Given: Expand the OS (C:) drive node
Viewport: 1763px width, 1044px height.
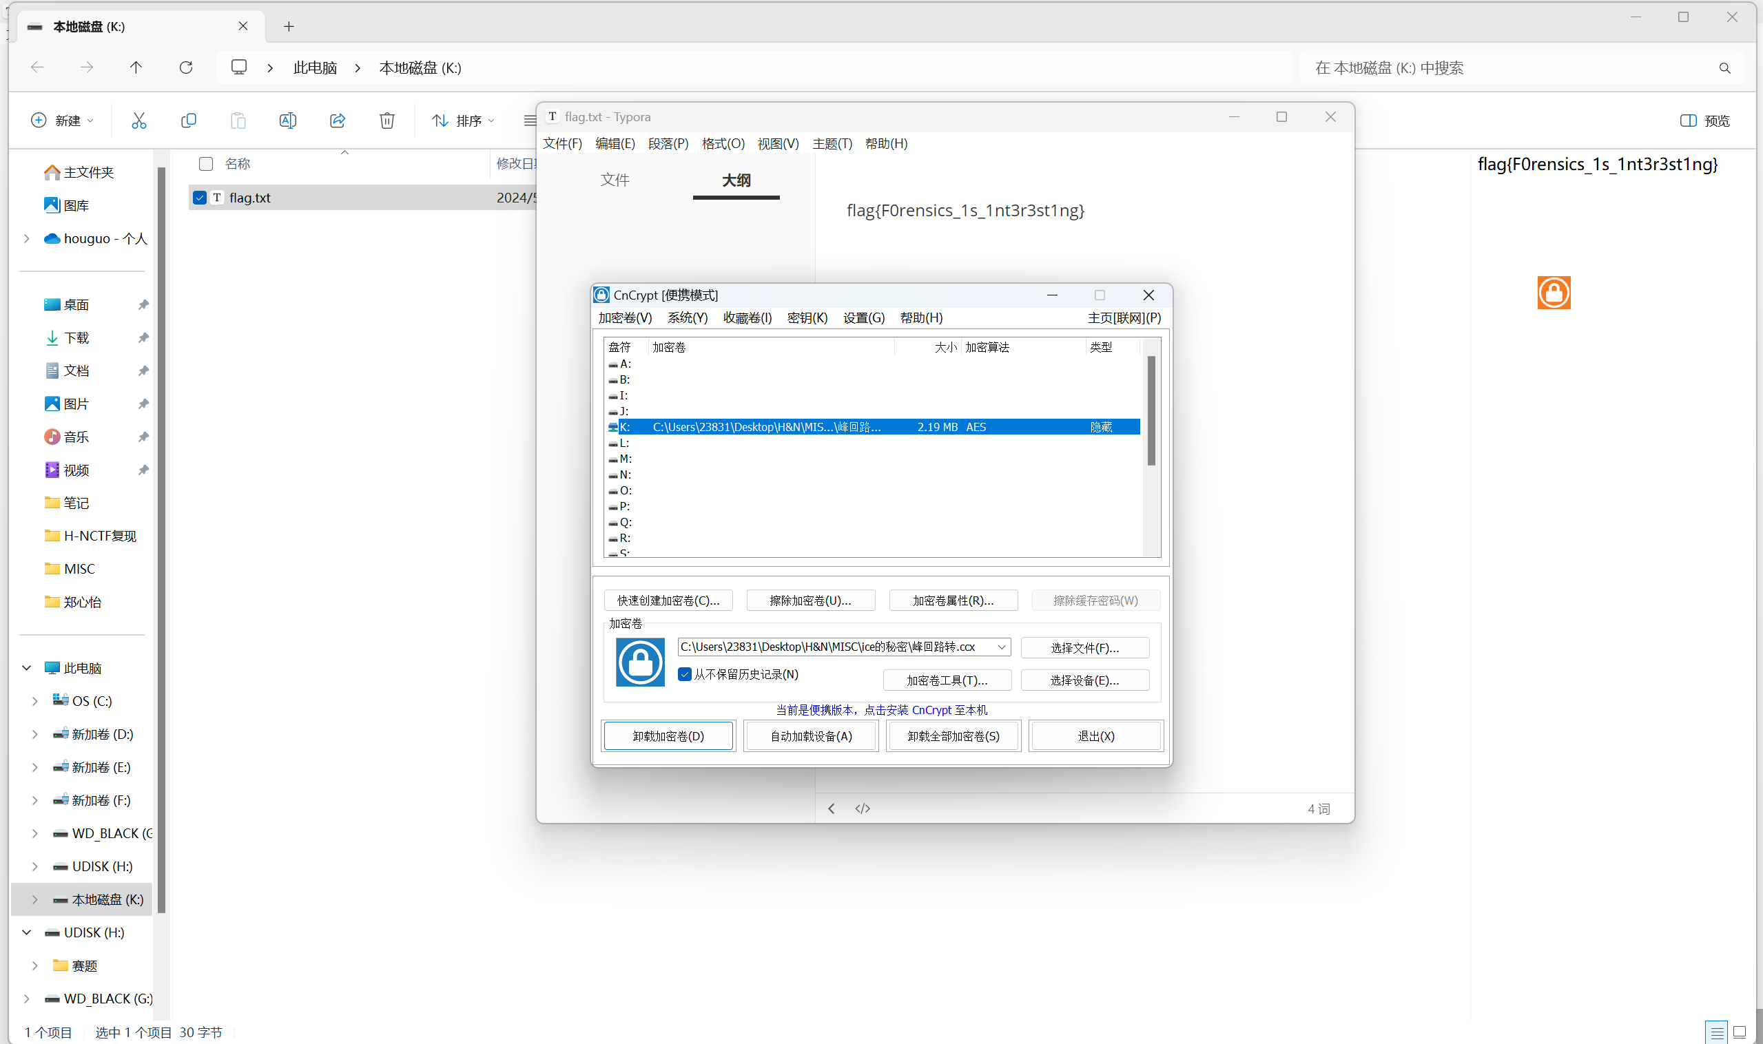Looking at the screenshot, I should 34,700.
